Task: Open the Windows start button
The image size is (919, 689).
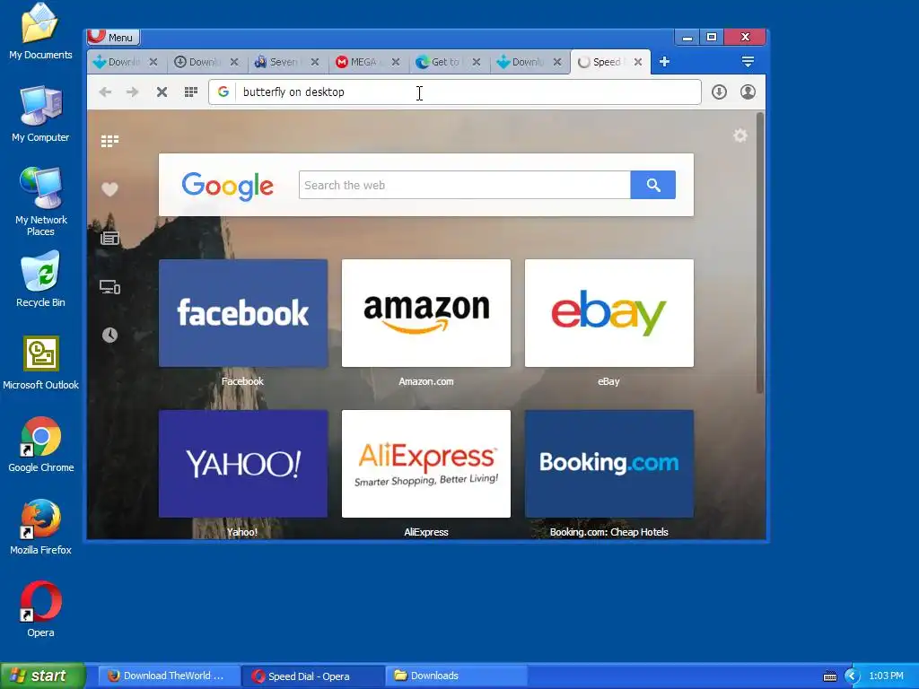Action: (42, 676)
